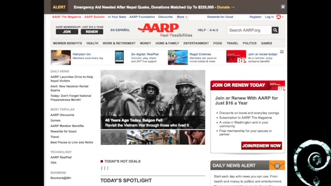Image resolution: width=331 pixels, height=186 pixels.
Task: Focus the Search AARP.org field
Action: [x=249, y=30]
